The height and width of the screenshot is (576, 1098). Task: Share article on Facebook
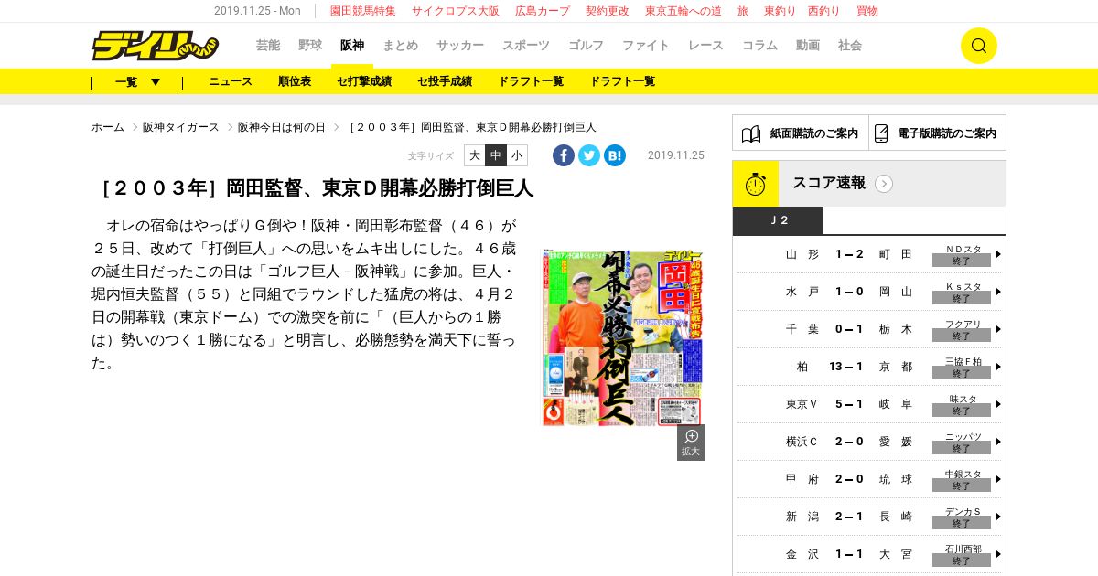(564, 155)
